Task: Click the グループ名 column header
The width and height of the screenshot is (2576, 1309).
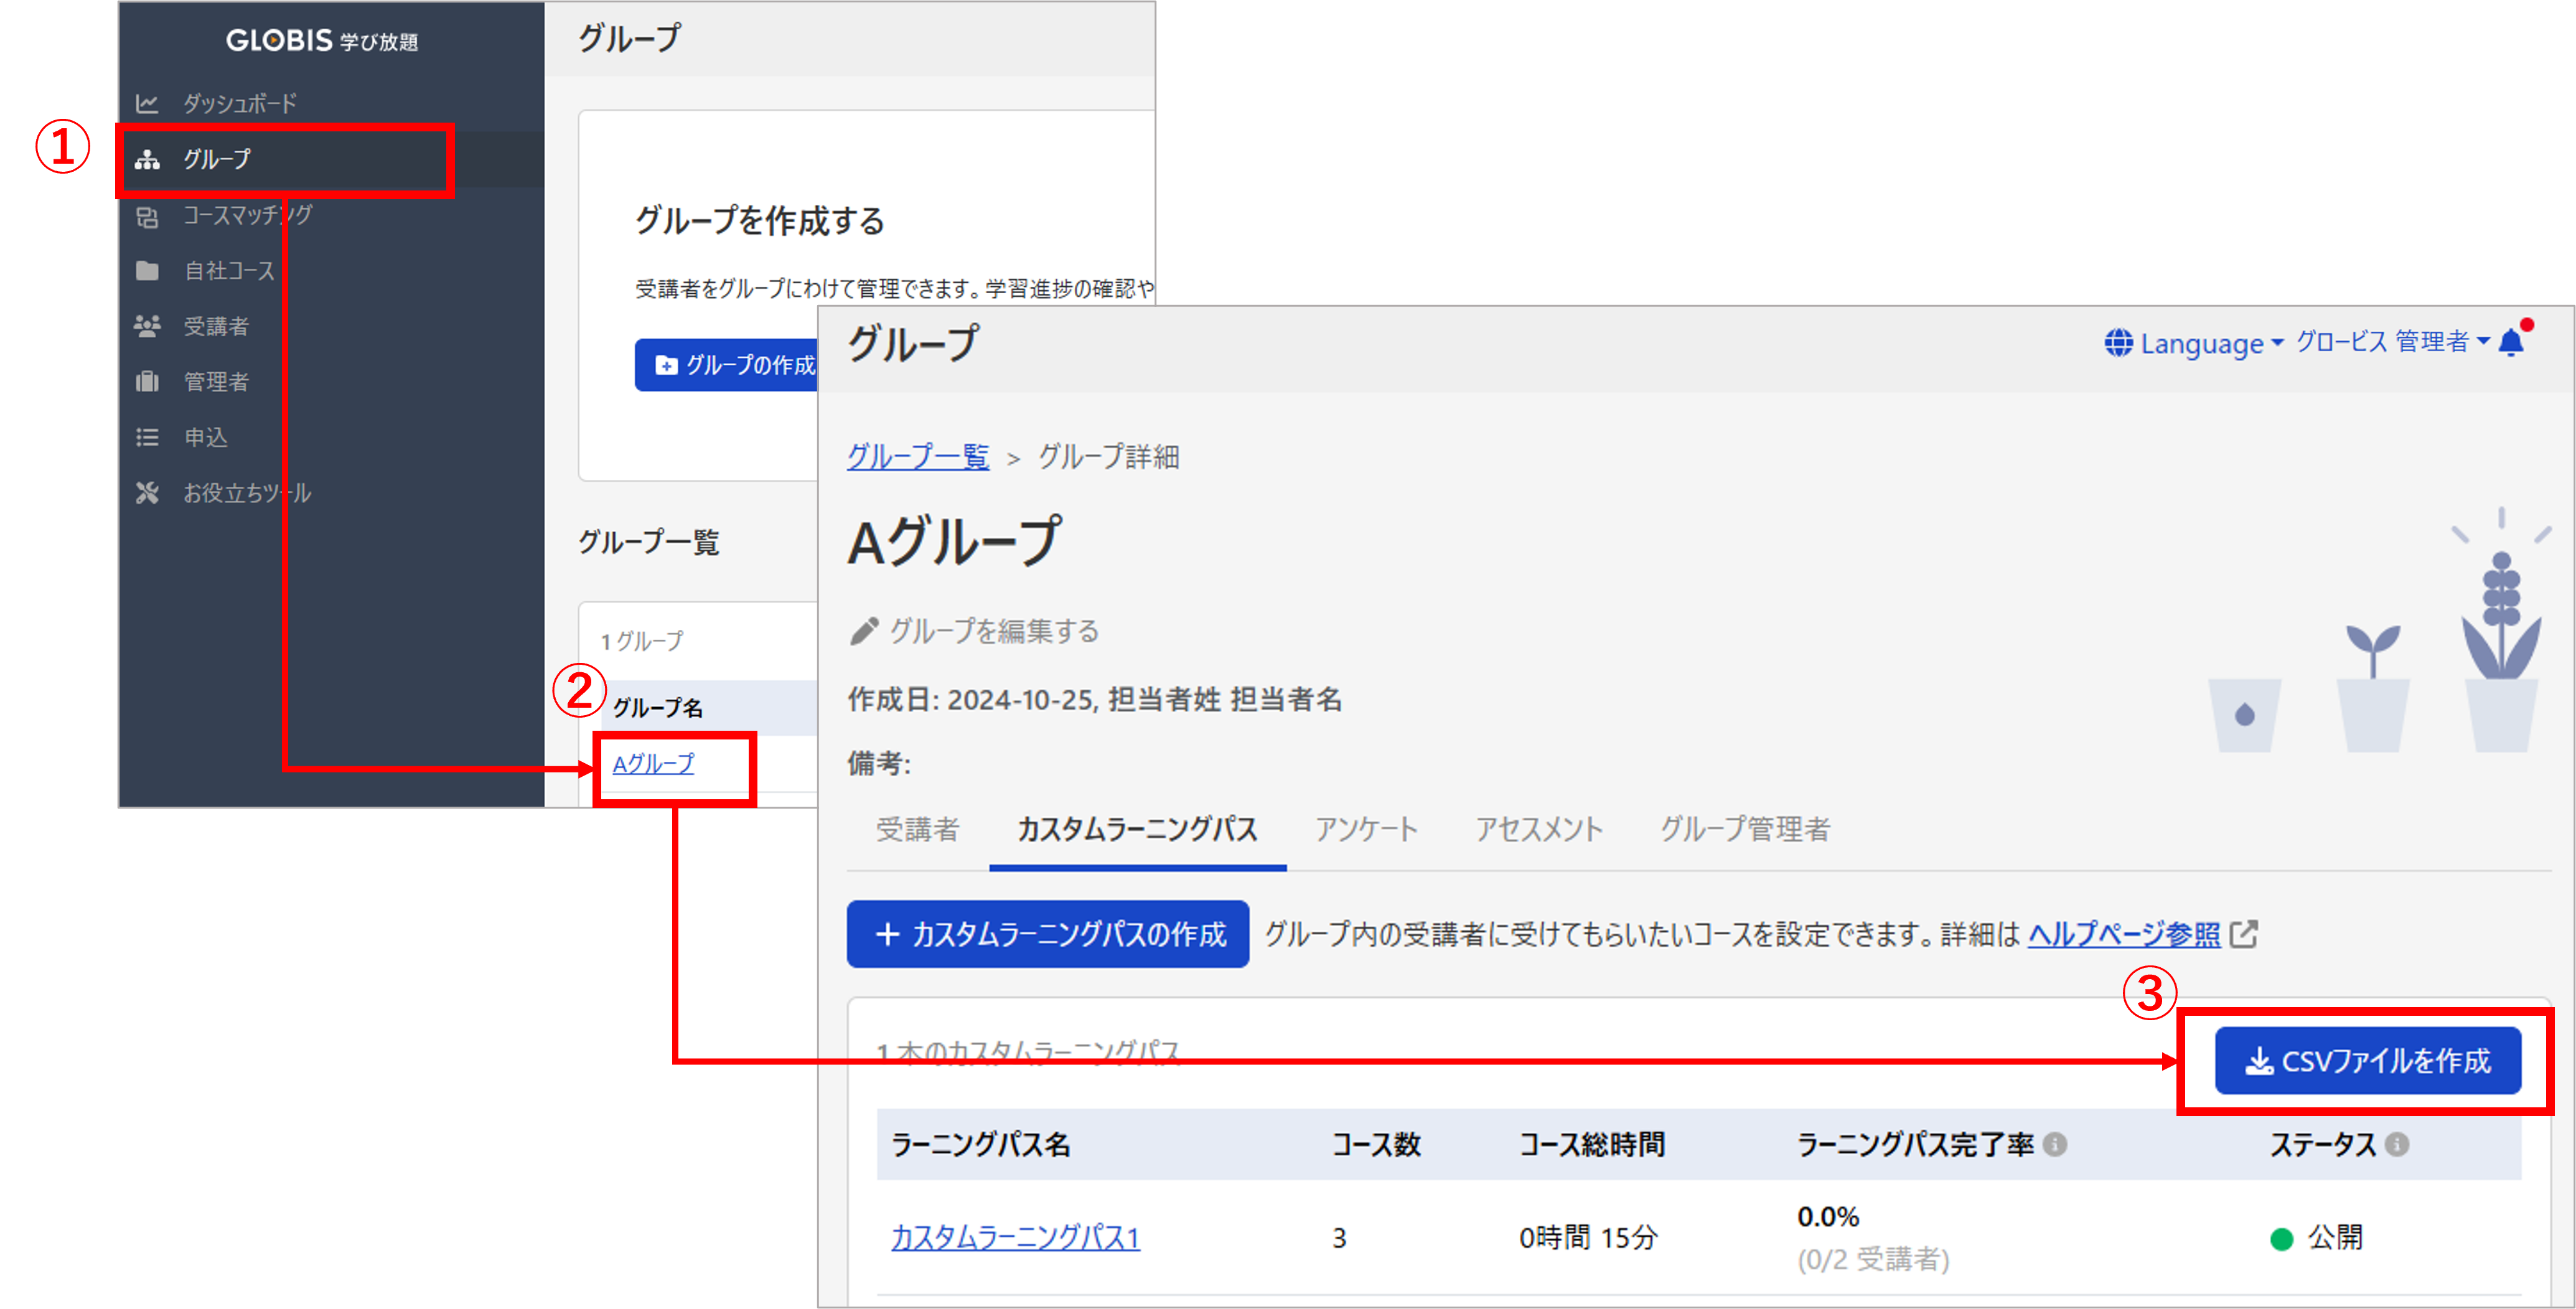Action: [x=657, y=708]
